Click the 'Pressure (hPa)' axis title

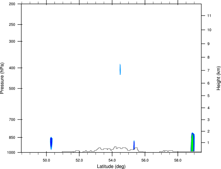coord(2,78)
